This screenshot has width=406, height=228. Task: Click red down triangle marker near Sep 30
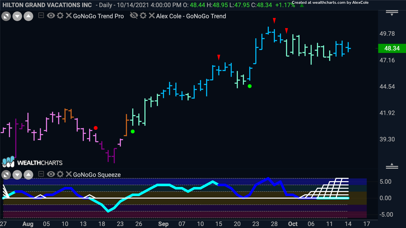(x=286, y=31)
